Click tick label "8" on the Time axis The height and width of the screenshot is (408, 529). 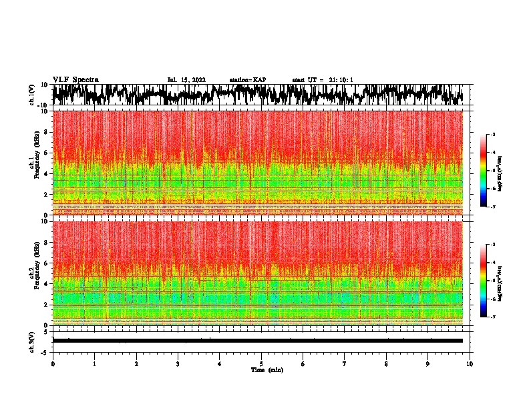[386, 364]
